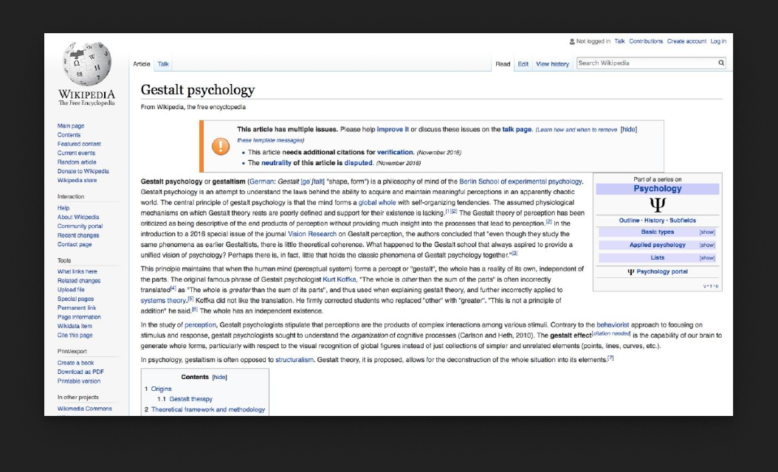Open Page information link
This screenshot has height=472, width=778.
(x=79, y=317)
